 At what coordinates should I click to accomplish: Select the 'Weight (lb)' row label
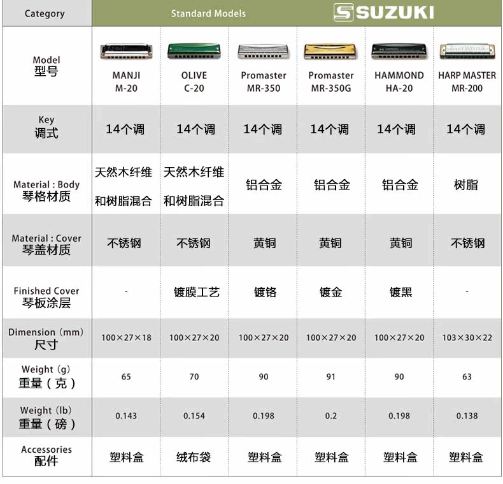46,418
